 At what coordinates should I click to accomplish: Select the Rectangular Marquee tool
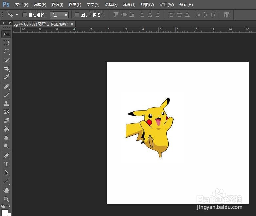[6, 43]
